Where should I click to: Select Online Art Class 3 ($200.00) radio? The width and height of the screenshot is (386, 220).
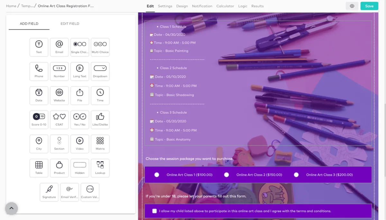[296, 175]
